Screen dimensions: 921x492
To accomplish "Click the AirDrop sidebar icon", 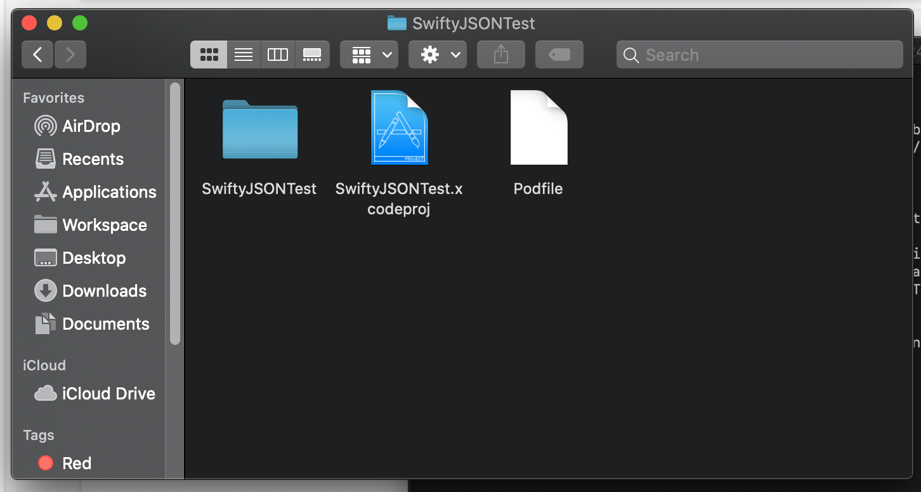I will [45, 126].
